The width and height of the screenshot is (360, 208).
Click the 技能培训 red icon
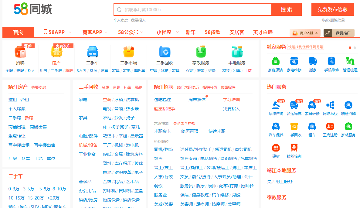coord(294,148)
